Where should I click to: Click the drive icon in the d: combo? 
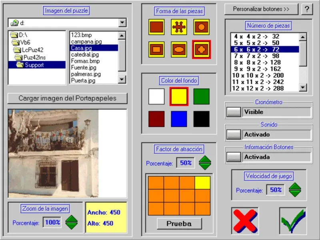click(14, 23)
